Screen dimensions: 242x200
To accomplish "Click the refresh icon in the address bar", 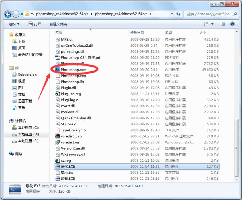I will (x=178, y=14).
